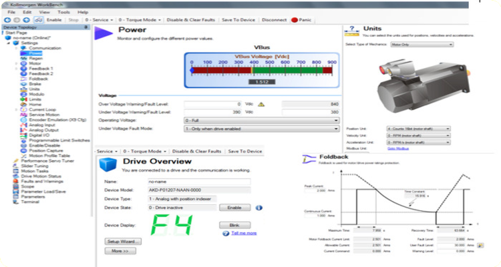Image resolution: width=501 pixels, height=267 pixels.
Task: Click the Home icon in Settings tree
Action: point(23,104)
